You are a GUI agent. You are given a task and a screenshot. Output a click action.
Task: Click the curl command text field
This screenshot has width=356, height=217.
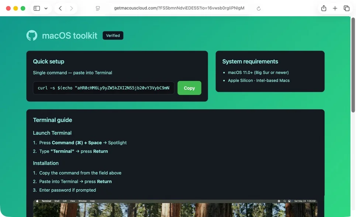coord(104,88)
